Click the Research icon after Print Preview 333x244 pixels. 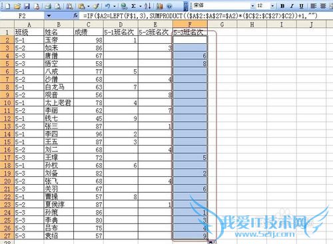pyautogui.click(x=69, y=6)
